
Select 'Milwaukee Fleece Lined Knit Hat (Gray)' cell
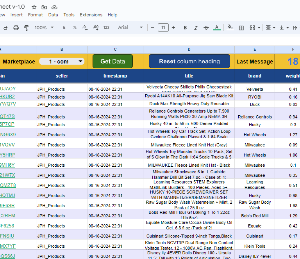[x=189, y=143]
